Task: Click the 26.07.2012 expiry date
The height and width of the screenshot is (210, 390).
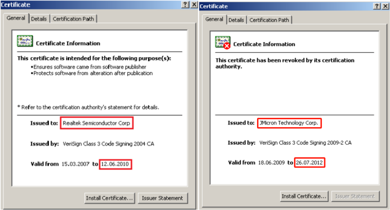Action: click(310, 163)
